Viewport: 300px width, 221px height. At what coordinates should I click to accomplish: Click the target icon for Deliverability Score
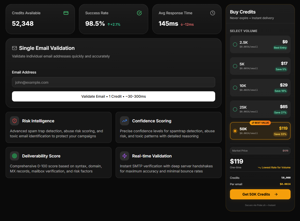pos(15,156)
